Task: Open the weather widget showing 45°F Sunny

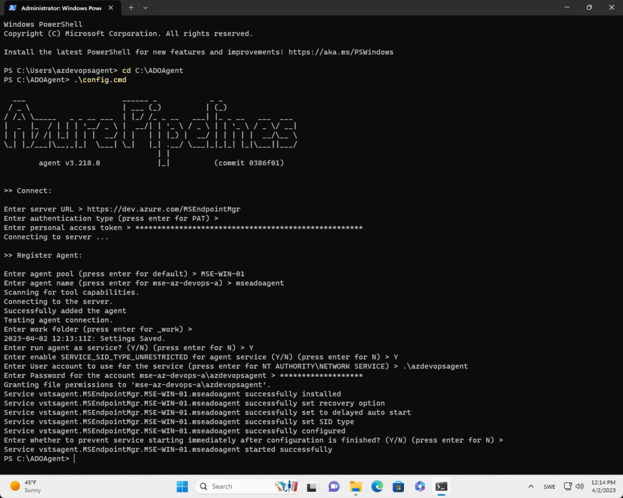Action: (26, 486)
